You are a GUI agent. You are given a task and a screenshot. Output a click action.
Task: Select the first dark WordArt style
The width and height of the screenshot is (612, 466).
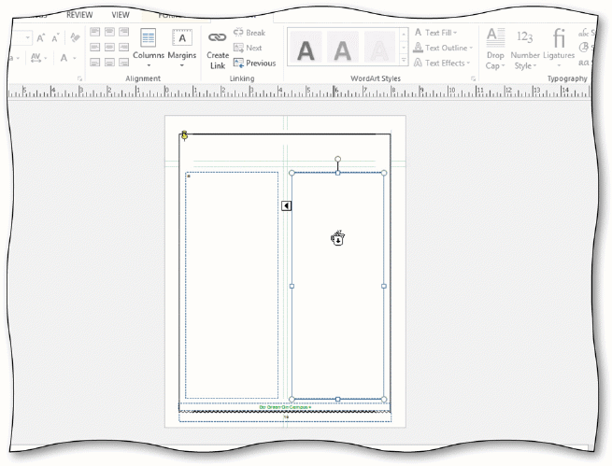coord(306,48)
